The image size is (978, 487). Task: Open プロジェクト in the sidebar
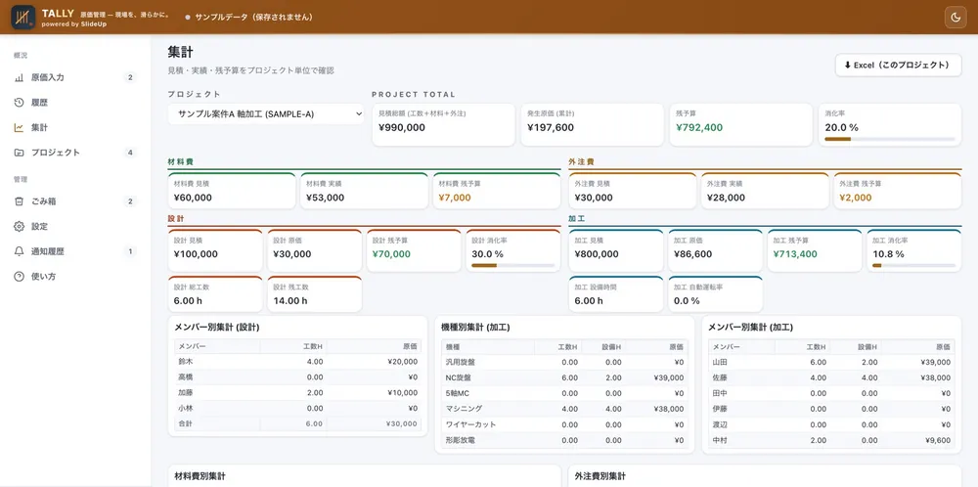tap(75, 153)
